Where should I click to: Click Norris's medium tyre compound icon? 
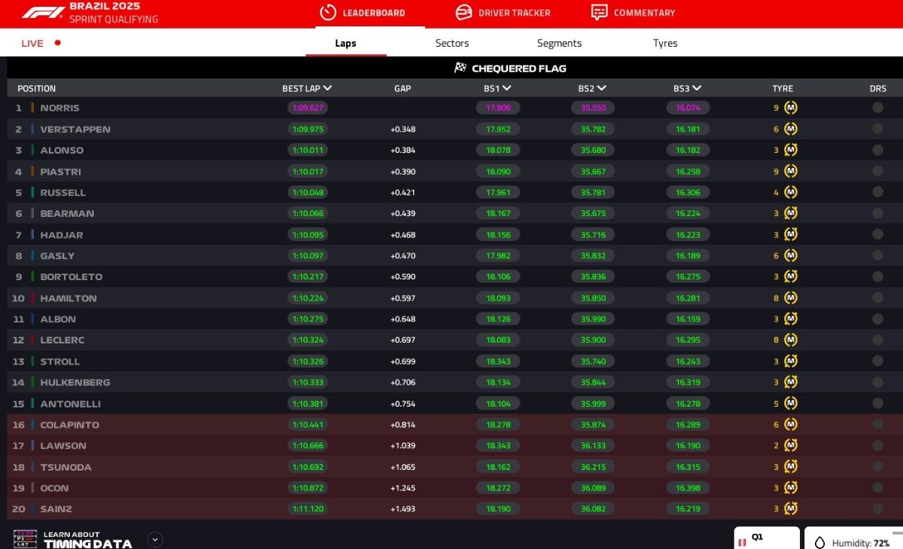click(790, 108)
